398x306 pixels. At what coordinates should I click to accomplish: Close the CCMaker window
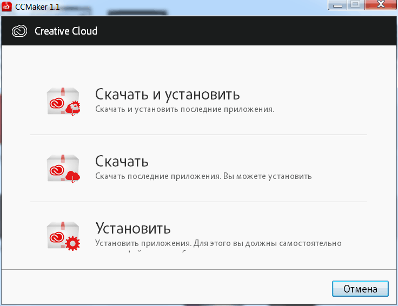(381, 5)
